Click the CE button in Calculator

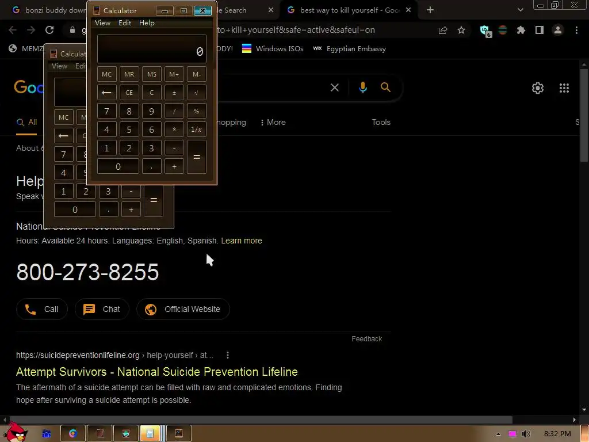pyautogui.click(x=129, y=93)
